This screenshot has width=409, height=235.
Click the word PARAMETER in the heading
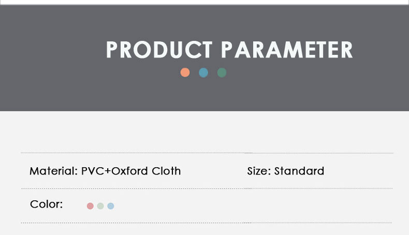pyautogui.click(x=287, y=50)
